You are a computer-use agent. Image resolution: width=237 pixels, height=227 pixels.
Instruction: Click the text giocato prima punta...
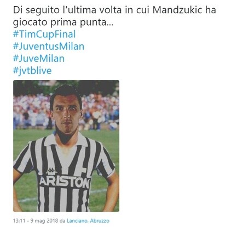click(x=63, y=22)
